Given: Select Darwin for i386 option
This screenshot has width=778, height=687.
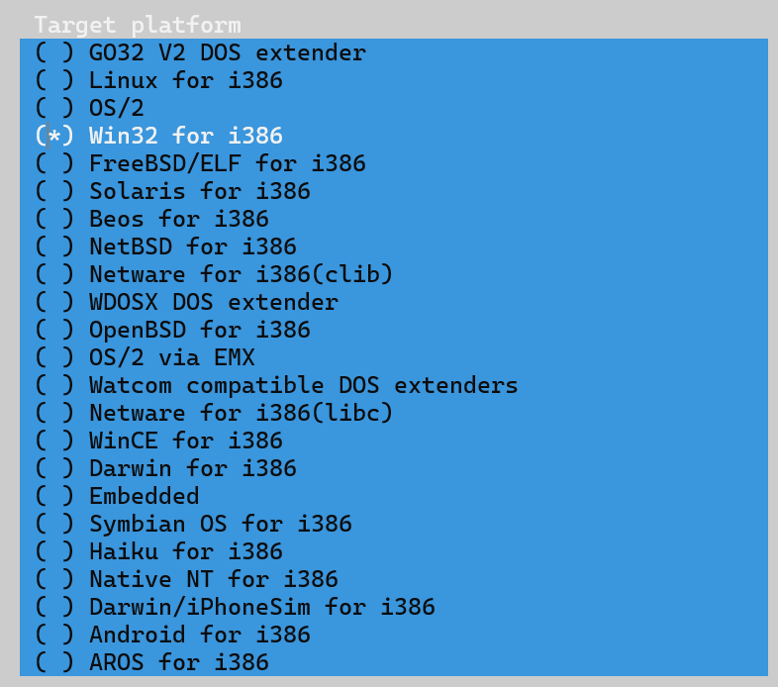Looking at the screenshot, I should 165,468.
